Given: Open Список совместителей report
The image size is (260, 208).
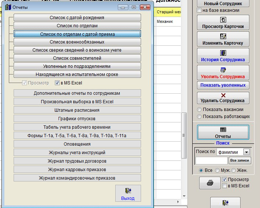Looking at the screenshot, I should click(x=77, y=58).
